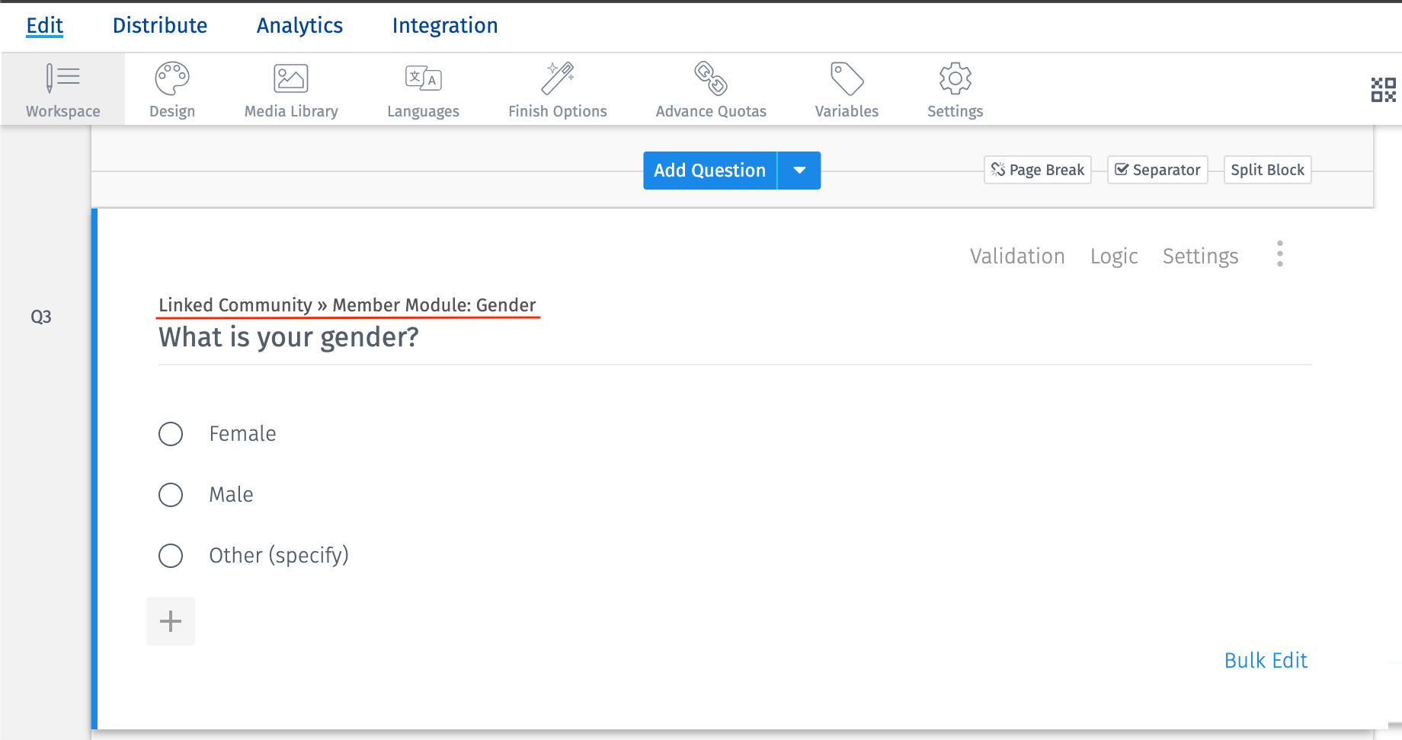
Task: Open Advance Quotas
Action: click(709, 88)
